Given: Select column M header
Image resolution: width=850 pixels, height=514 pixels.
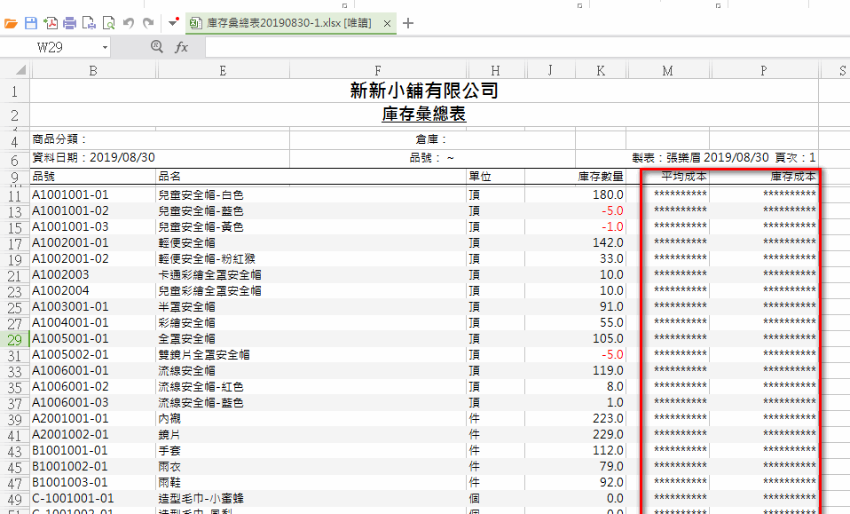Looking at the screenshot, I should coord(668,70).
